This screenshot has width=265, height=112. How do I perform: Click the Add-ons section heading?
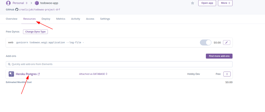click(x=11, y=56)
